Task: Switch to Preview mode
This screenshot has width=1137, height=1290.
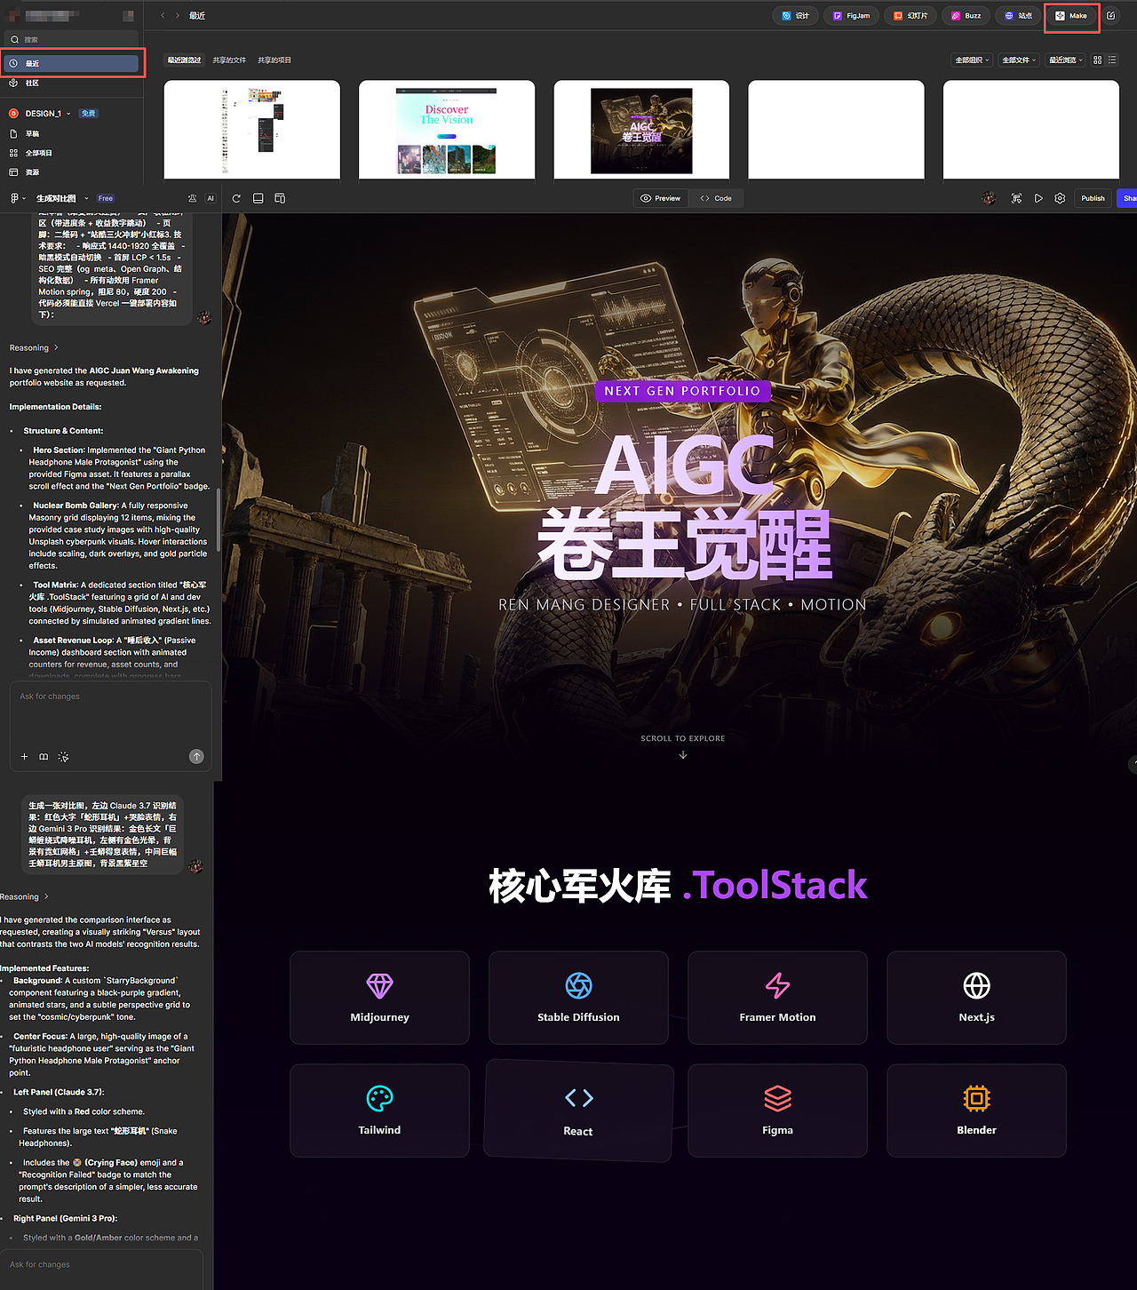Action: click(661, 198)
